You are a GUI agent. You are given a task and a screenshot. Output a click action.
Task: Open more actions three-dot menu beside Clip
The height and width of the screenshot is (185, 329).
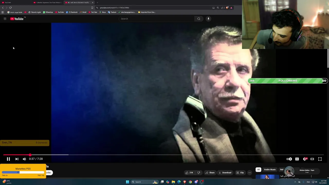pos(250,173)
